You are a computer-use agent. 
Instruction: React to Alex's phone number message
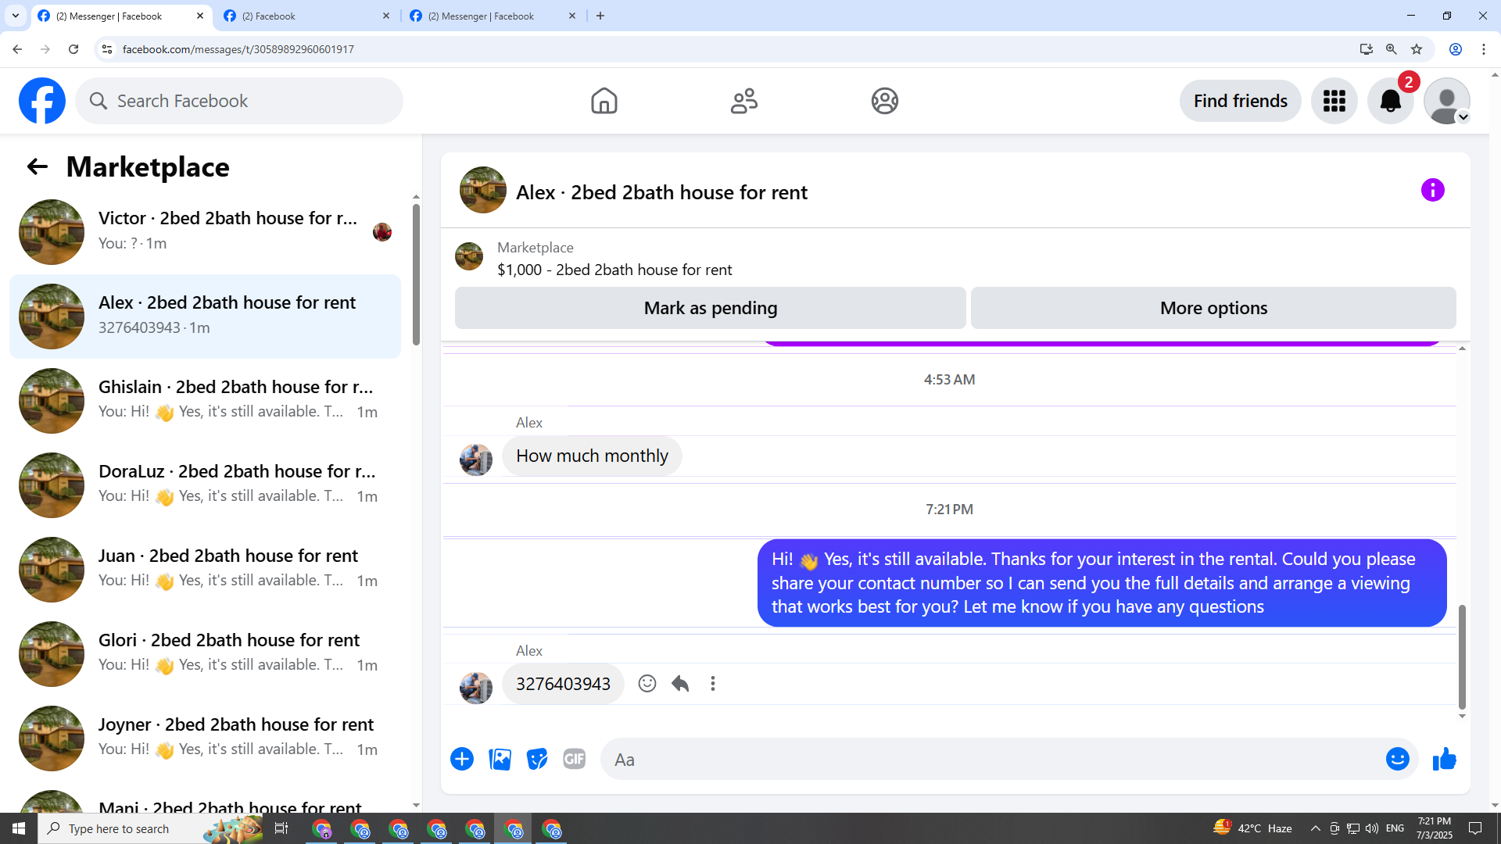647,684
